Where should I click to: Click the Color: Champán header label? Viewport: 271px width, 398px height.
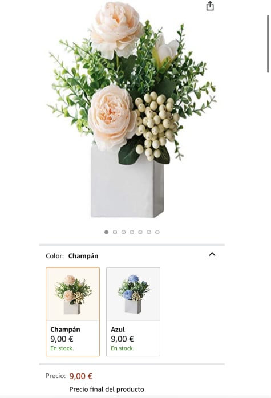[x=72, y=256]
